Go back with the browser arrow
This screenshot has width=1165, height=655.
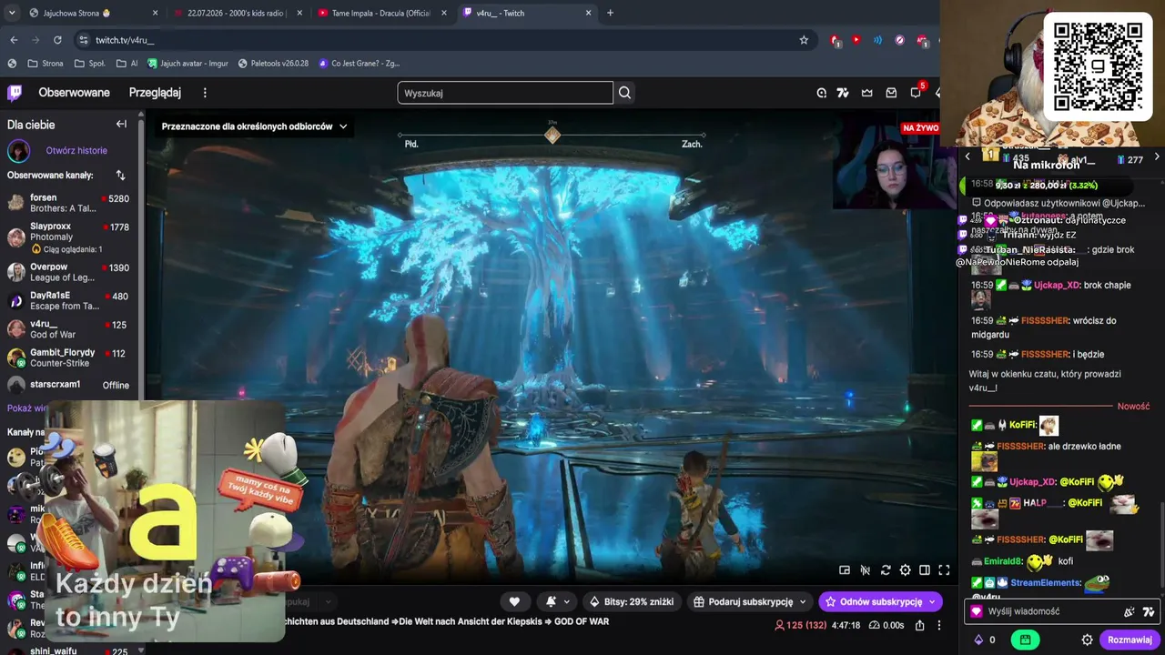pyautogui.click(x=14, y=40)
